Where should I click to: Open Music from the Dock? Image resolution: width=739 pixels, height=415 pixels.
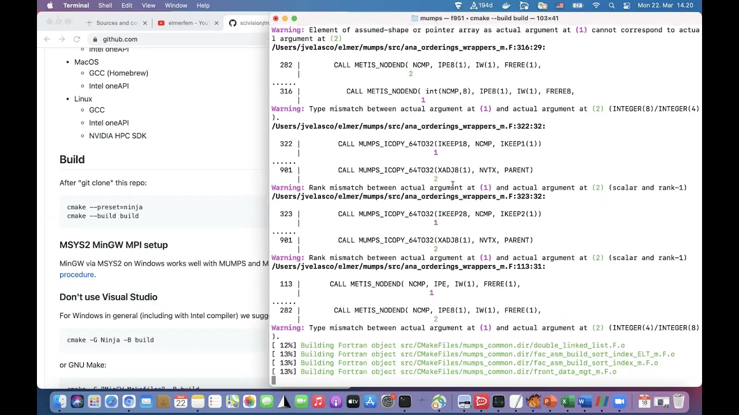tap(318, 402)
